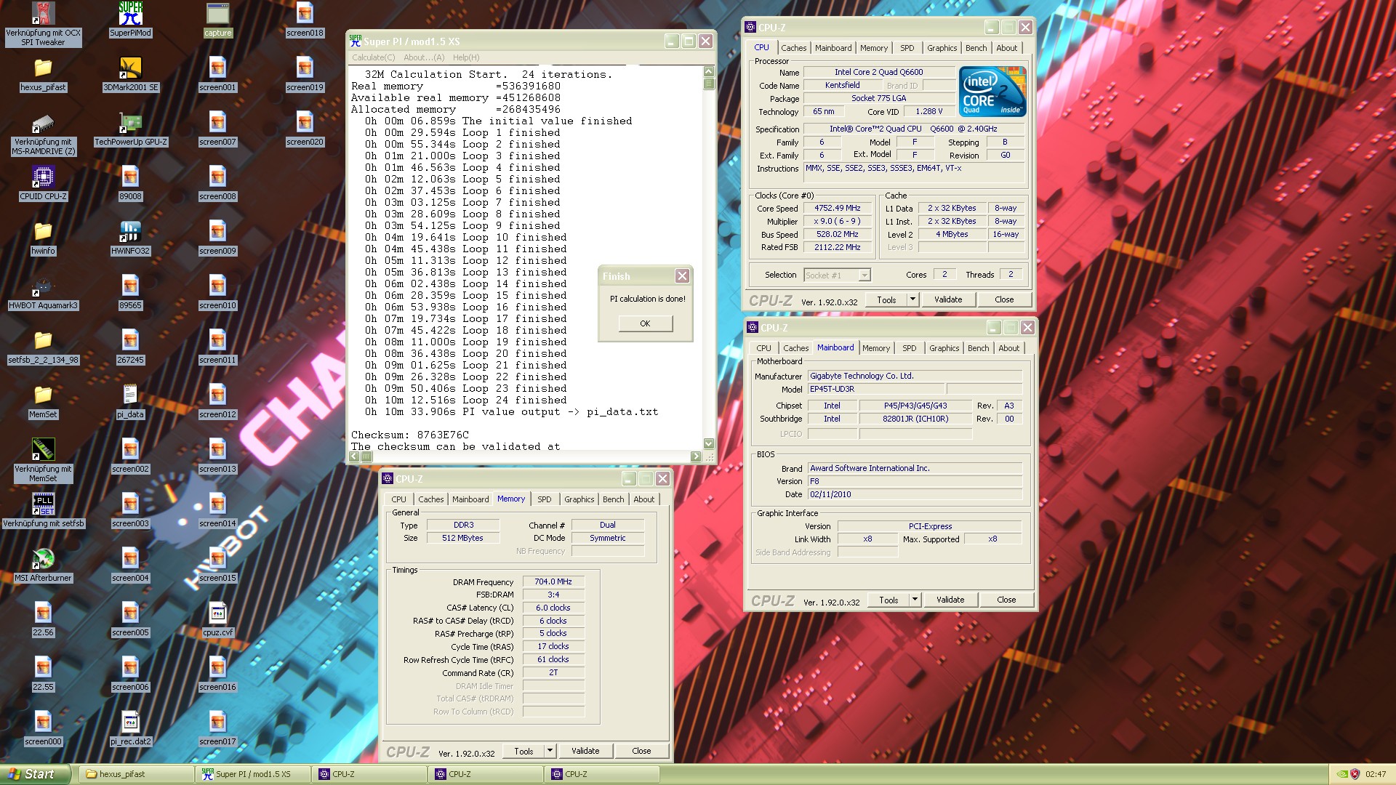Screen dimensions: 1396x785
Task: Click OK in the Finish dialog
Action: click(x=645, y=323)
